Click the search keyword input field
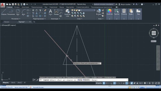 tap(104, 4)
